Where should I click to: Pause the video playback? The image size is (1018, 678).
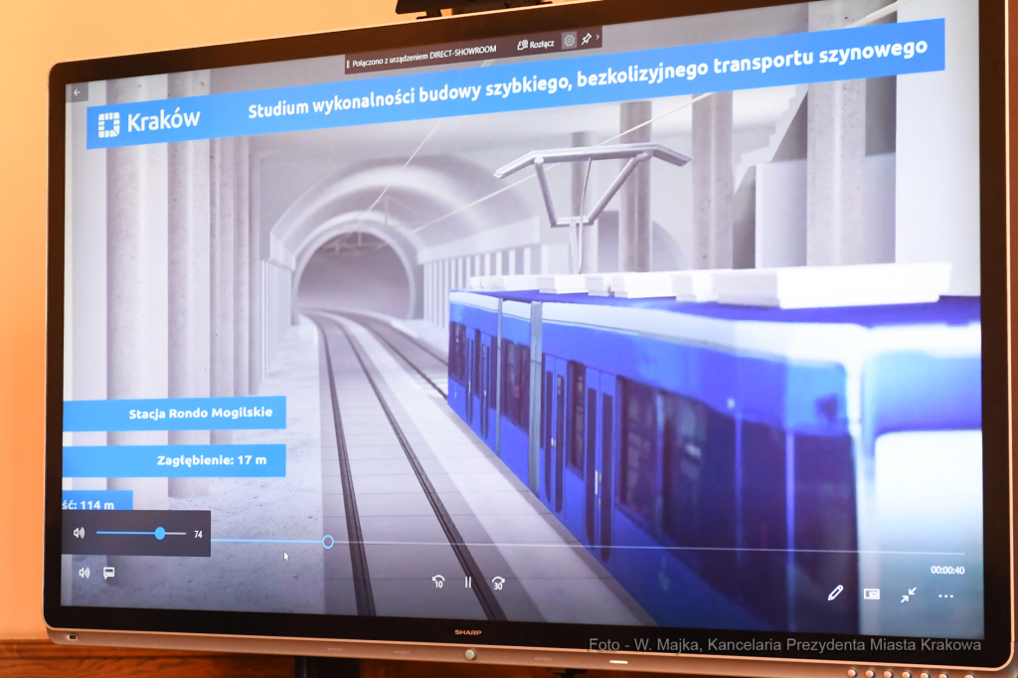468,583
